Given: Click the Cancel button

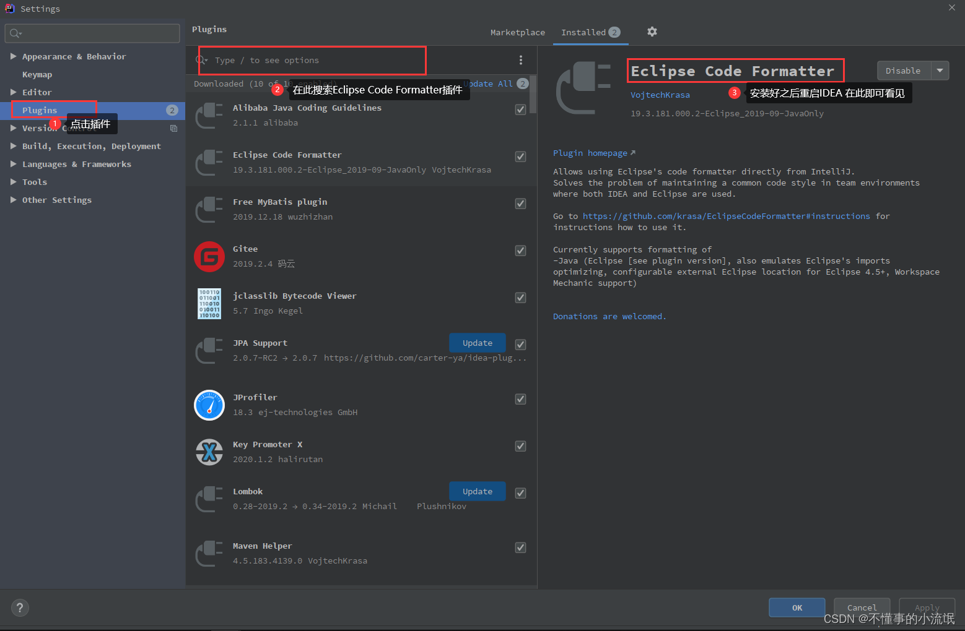Looking at the screenshot, I should point(862,607).
